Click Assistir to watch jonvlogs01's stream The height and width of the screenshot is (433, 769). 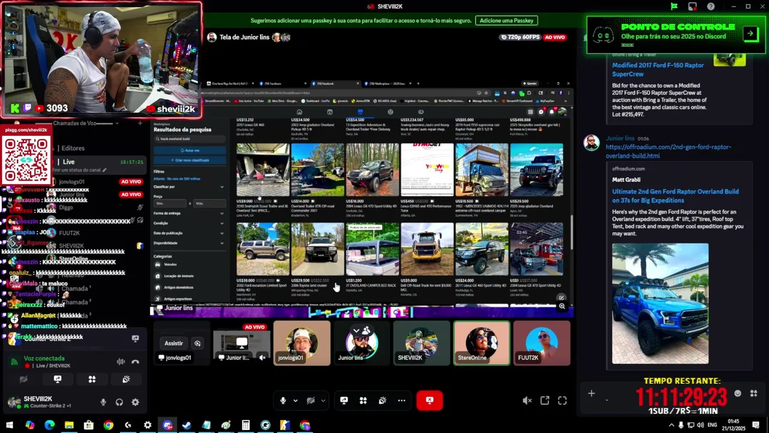click(174, 343)
